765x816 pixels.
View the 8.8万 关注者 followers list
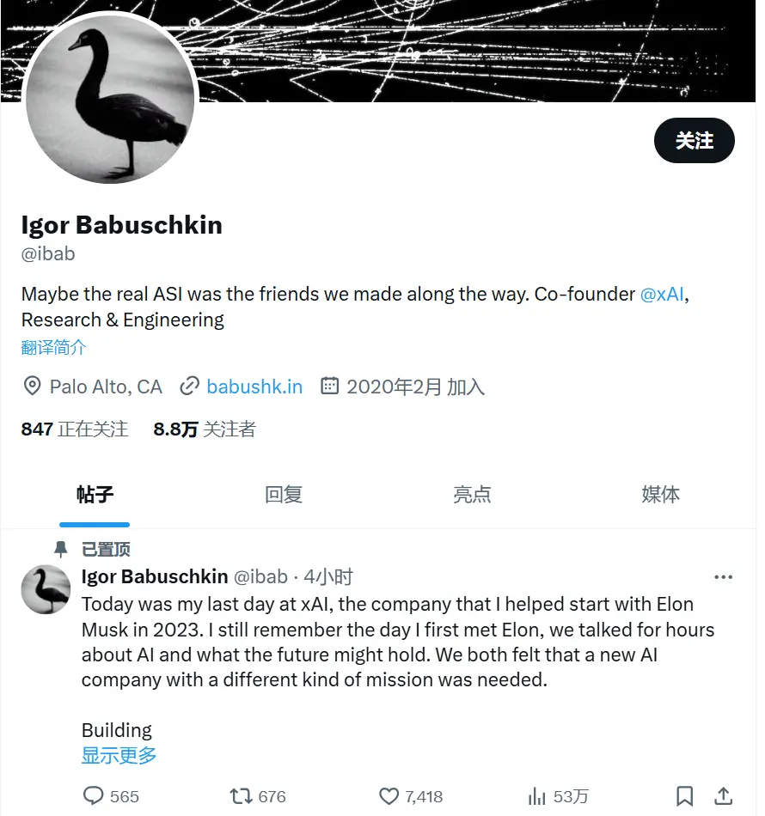[205, 429]
